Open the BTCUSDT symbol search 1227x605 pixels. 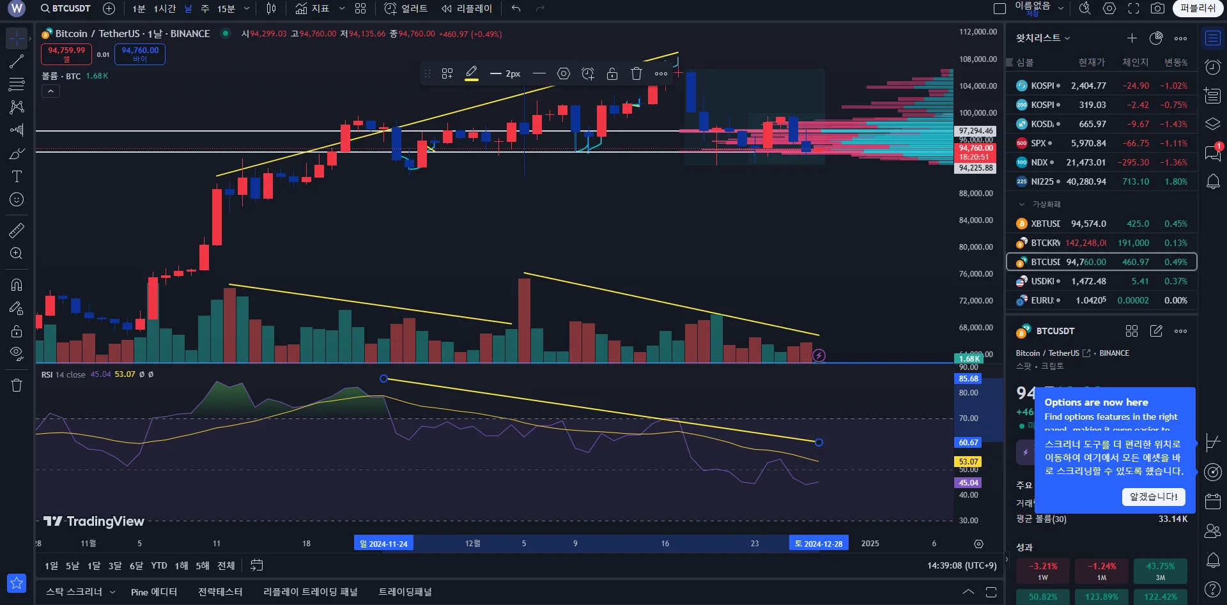[65, 9]
